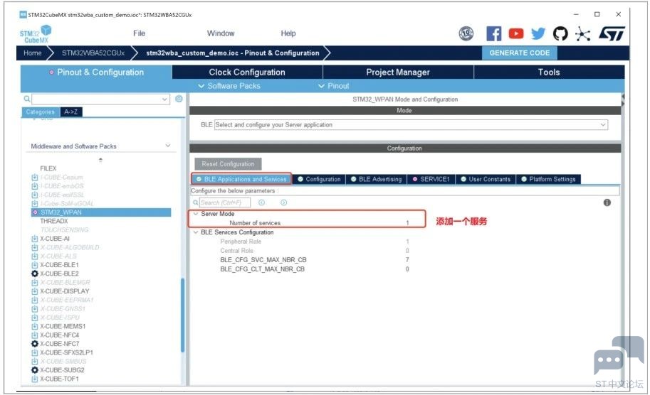650x395 pixels.
Task: Click the ST community network icon
Action: point(582,34)
